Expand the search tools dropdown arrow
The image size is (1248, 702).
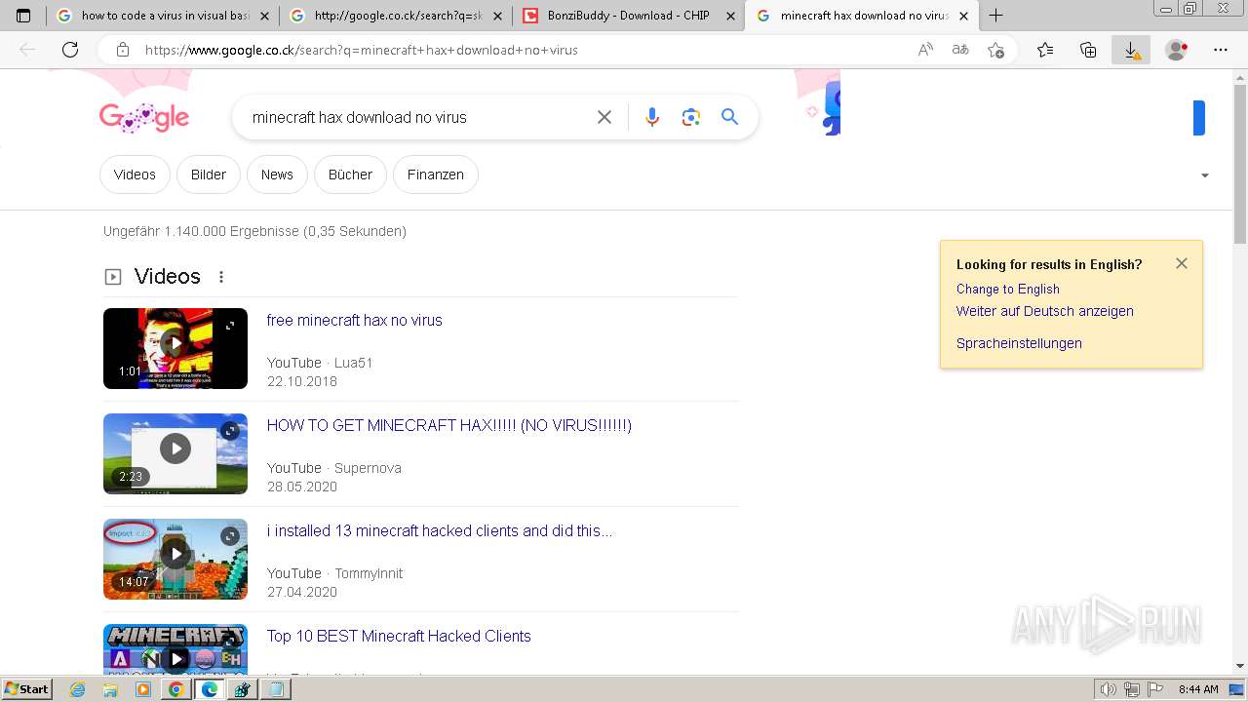click(1205, 175)
